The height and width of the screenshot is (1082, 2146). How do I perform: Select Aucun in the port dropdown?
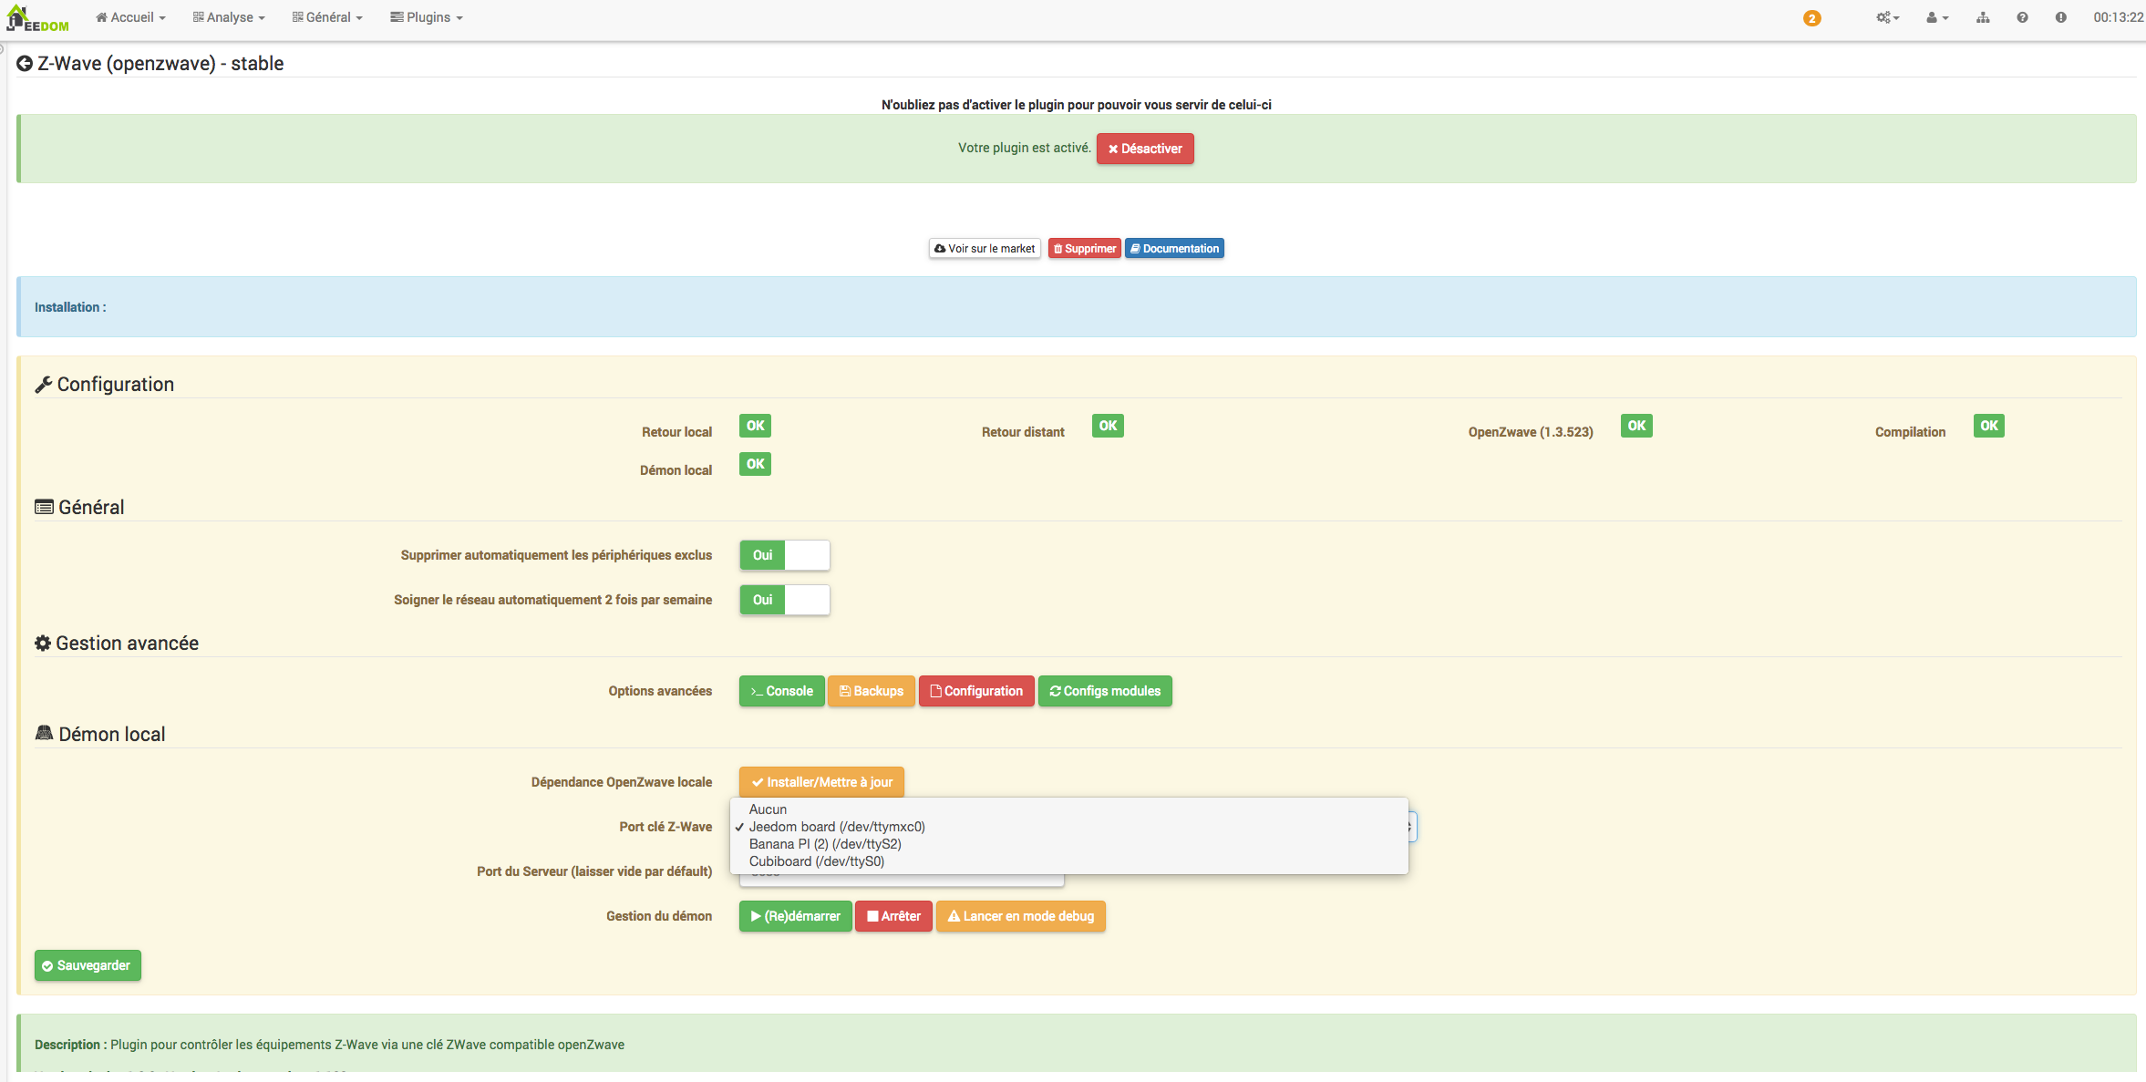(1069, 809)
